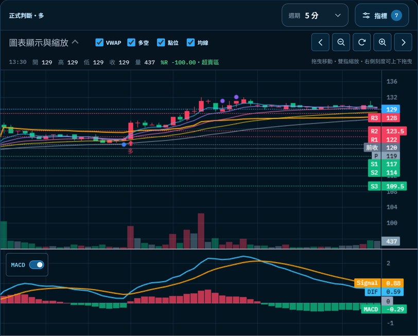This screenshot has height=336, width=418.
Task: Zoom out the chart
Action: tap(341, 42)
